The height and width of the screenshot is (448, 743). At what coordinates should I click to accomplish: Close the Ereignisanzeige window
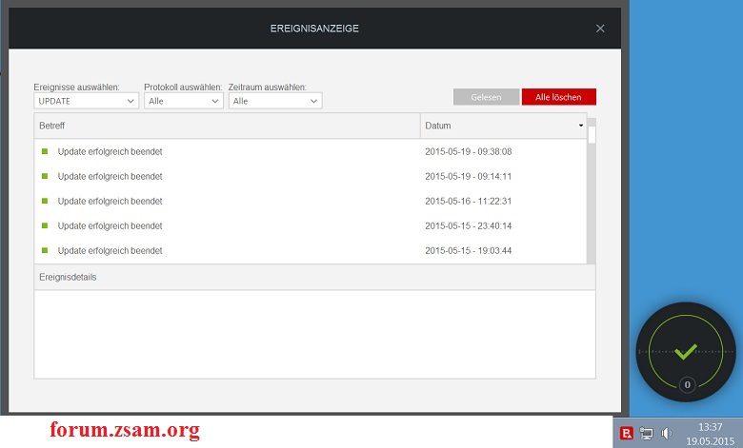coord(600,29)
